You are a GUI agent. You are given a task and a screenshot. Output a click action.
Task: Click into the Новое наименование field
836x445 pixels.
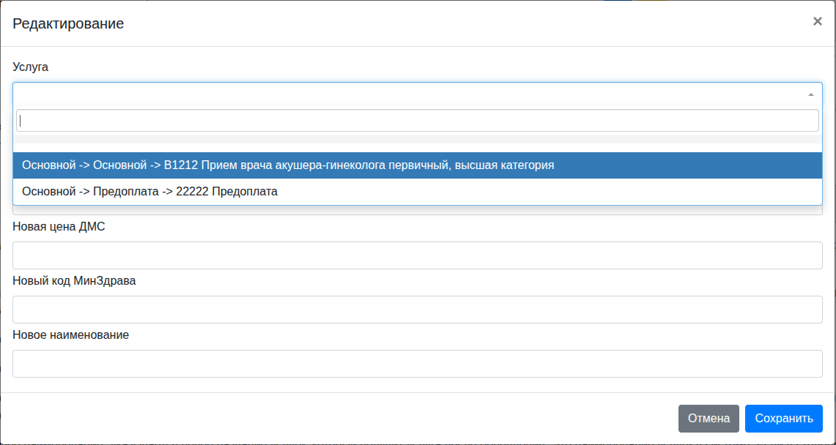(x=417, y=364)
